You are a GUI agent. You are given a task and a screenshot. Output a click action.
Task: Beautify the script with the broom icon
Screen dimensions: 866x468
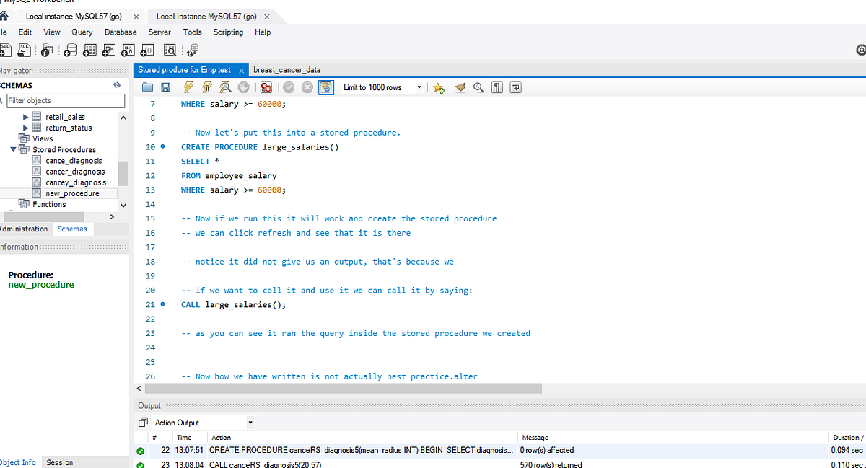point(460,87)
